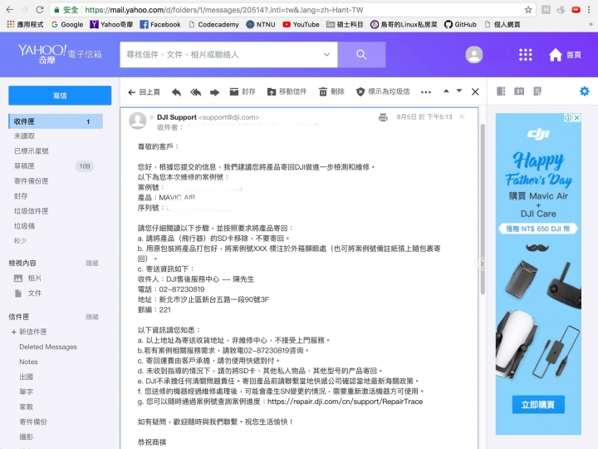This screenshot has height=449, width=598.
Task: Forward the message with forward arrow
Action: tap(215, 92)
